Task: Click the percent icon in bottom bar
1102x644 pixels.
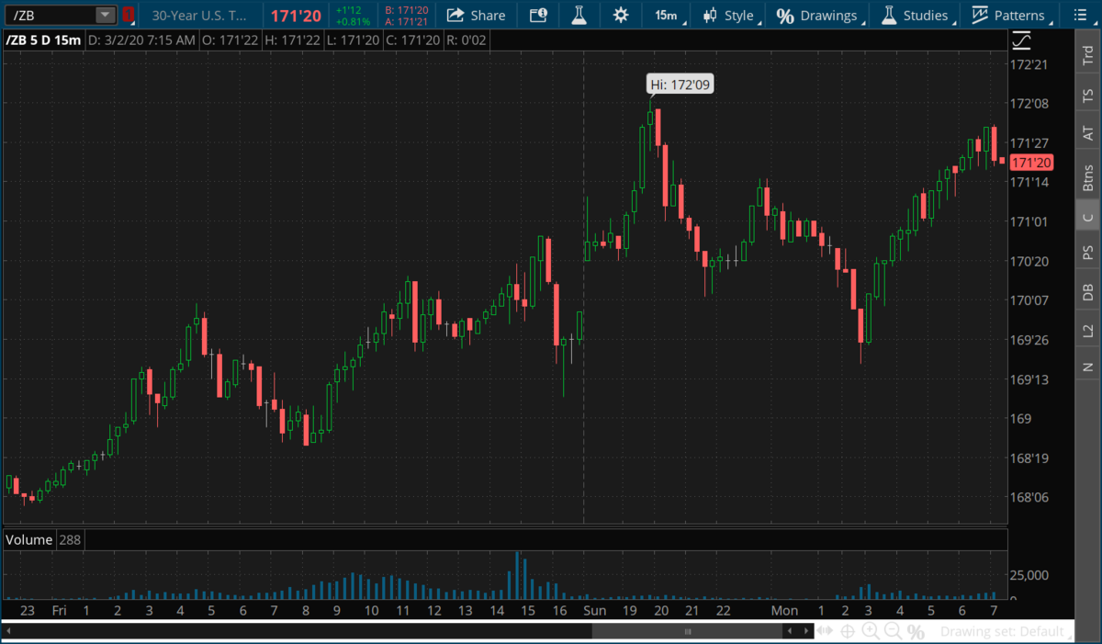Action: (916, 632)
